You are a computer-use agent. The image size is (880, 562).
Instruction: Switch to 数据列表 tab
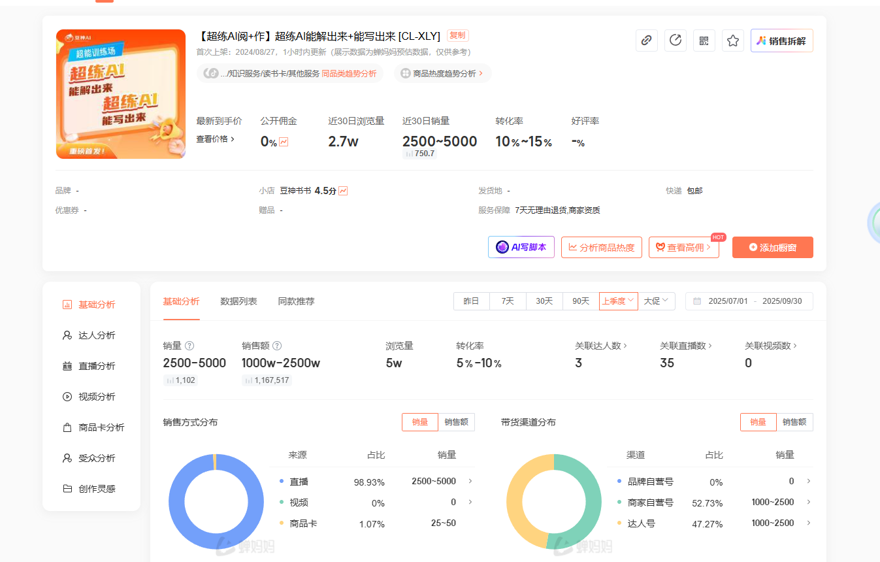point(239,301)
